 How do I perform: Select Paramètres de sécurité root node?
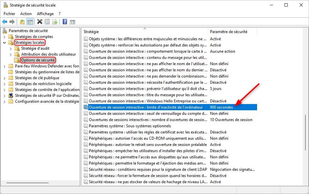coord(28,31)
